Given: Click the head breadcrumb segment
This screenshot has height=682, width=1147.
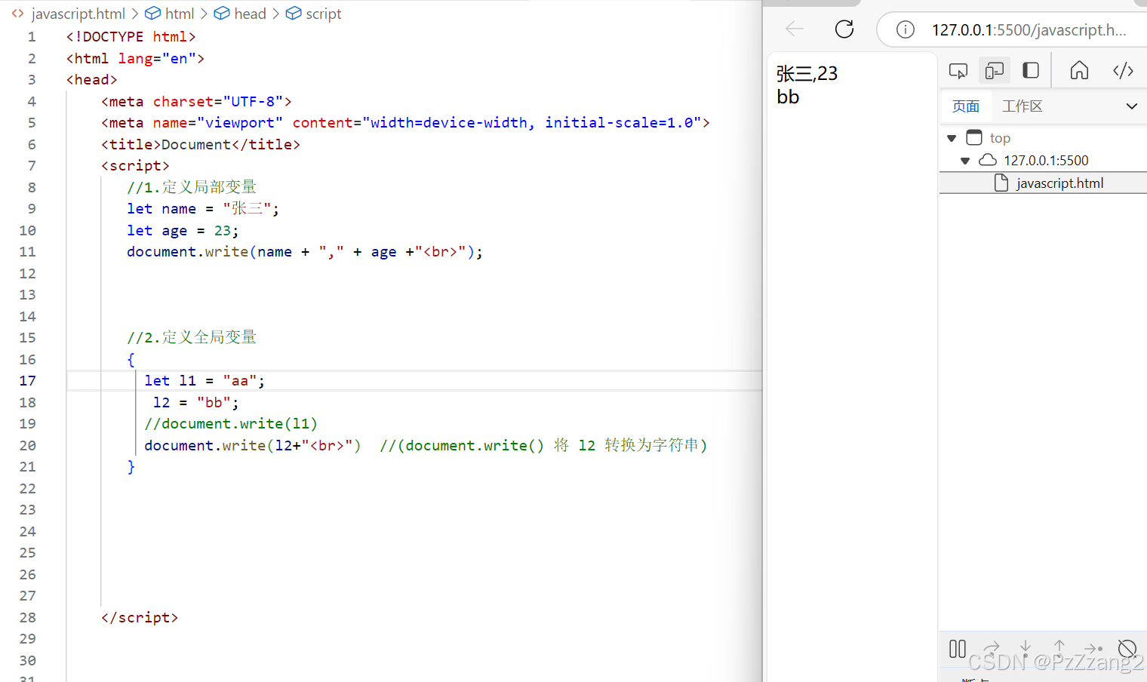Looking at the screenshot, I should click(x=250, y=14).
